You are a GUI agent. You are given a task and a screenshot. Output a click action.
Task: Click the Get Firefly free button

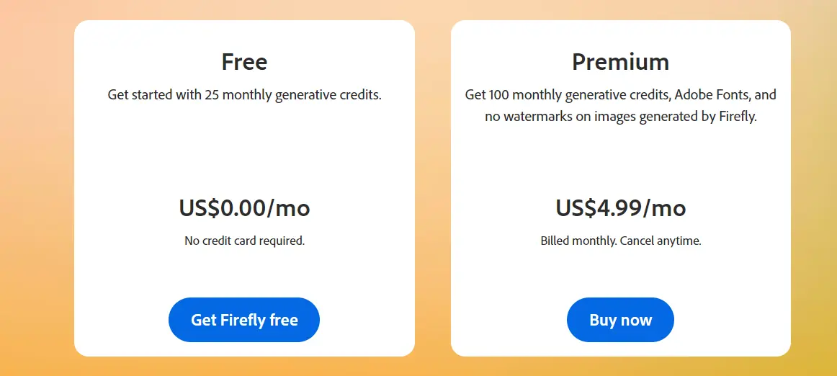point(244,319)
